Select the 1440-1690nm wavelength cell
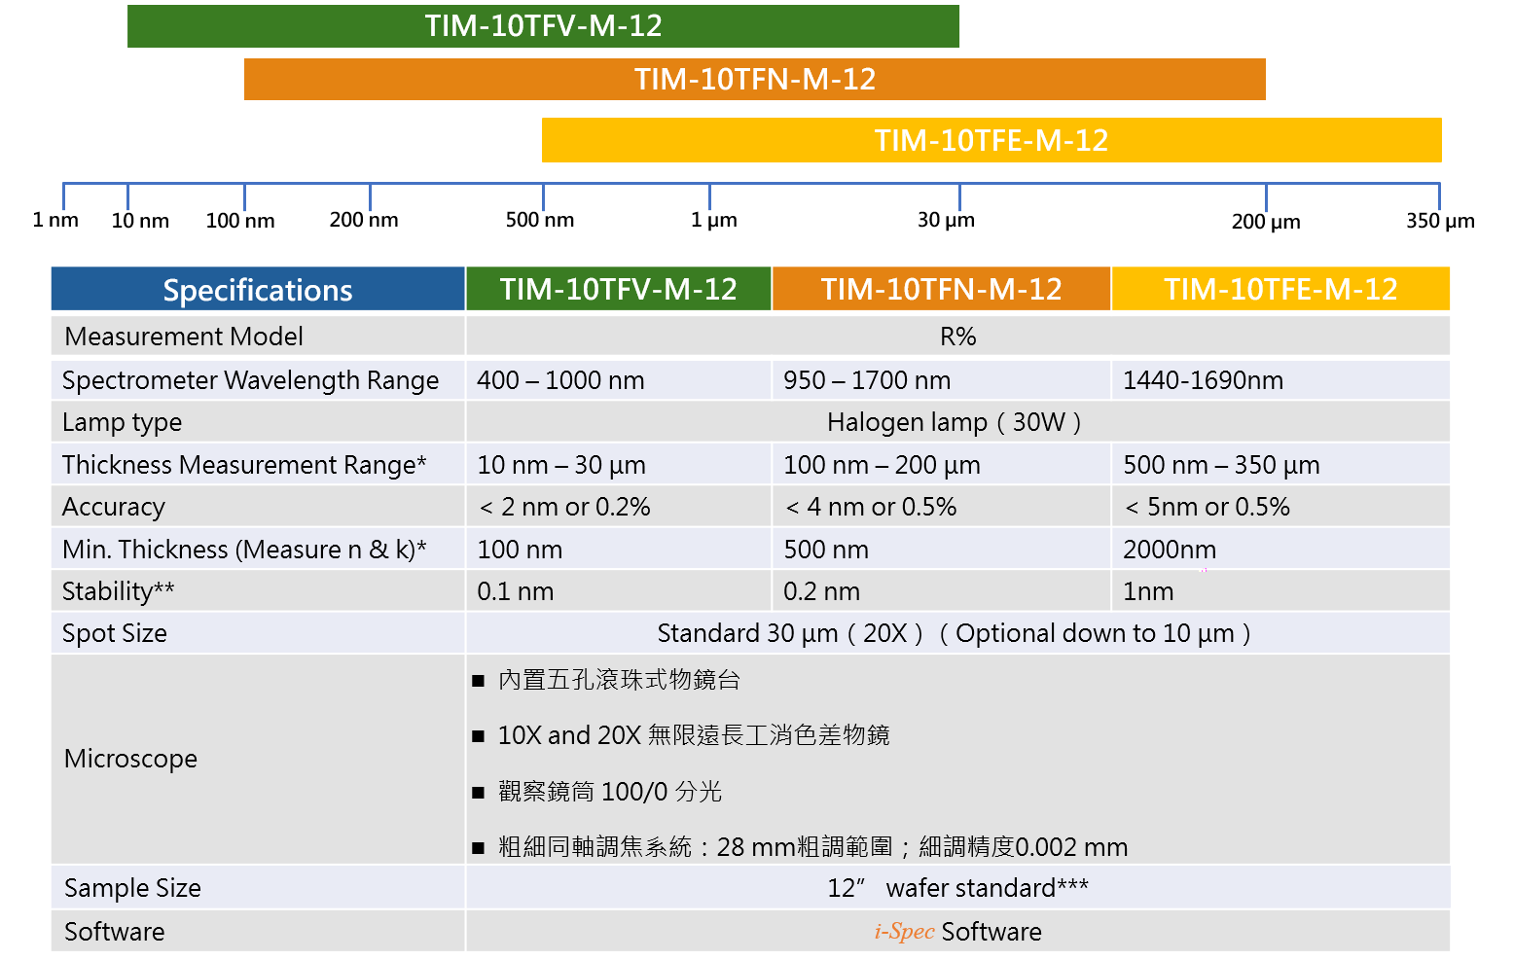1514x960 pixels. (x=1203, y=380)
